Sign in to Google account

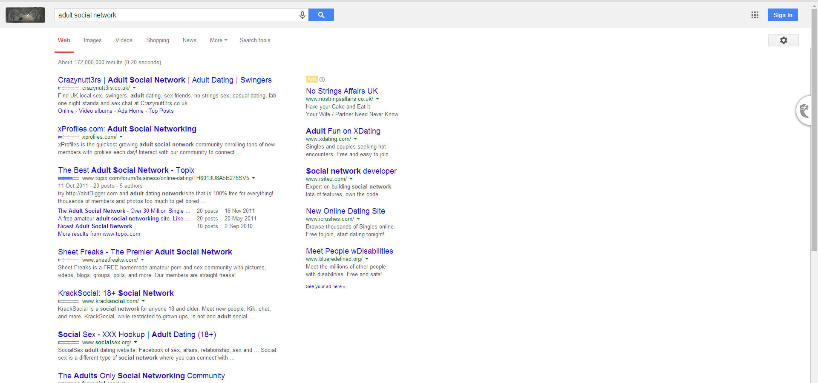point(783,15)
